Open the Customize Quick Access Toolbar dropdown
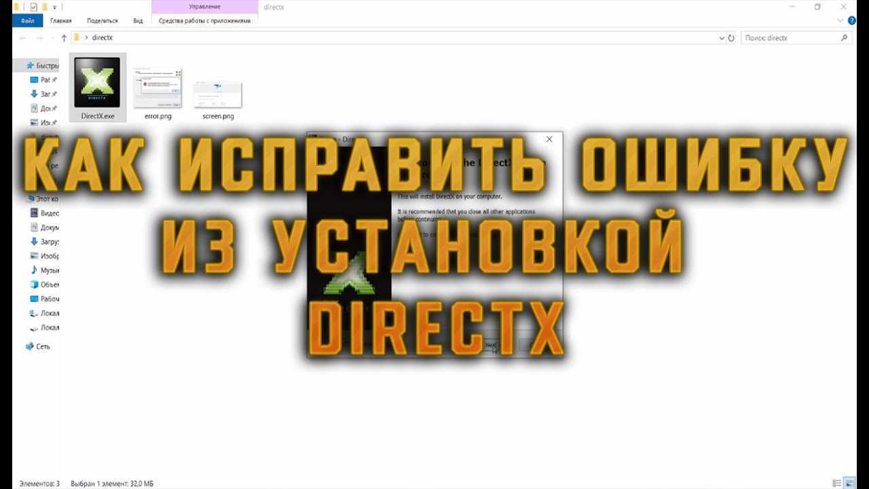The height and width of the screenshot is (489, 869). coord(54,7)
